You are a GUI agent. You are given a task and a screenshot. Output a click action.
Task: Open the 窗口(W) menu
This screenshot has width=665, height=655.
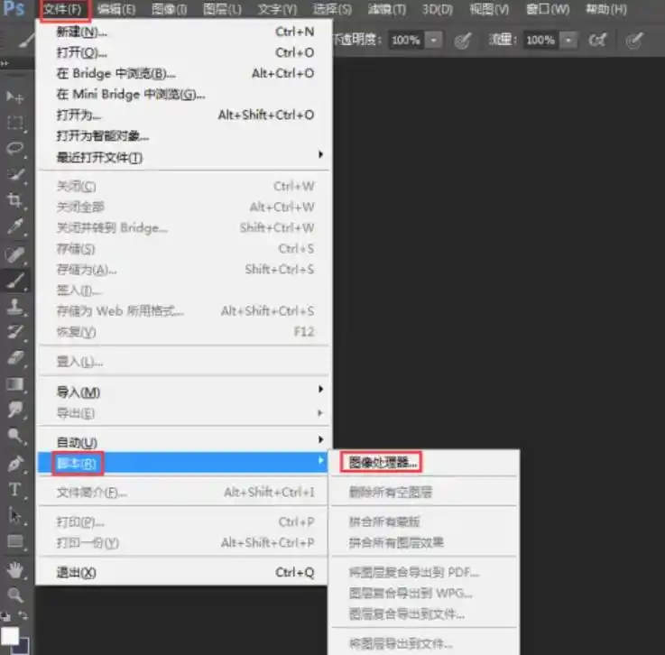click(548, 9)
